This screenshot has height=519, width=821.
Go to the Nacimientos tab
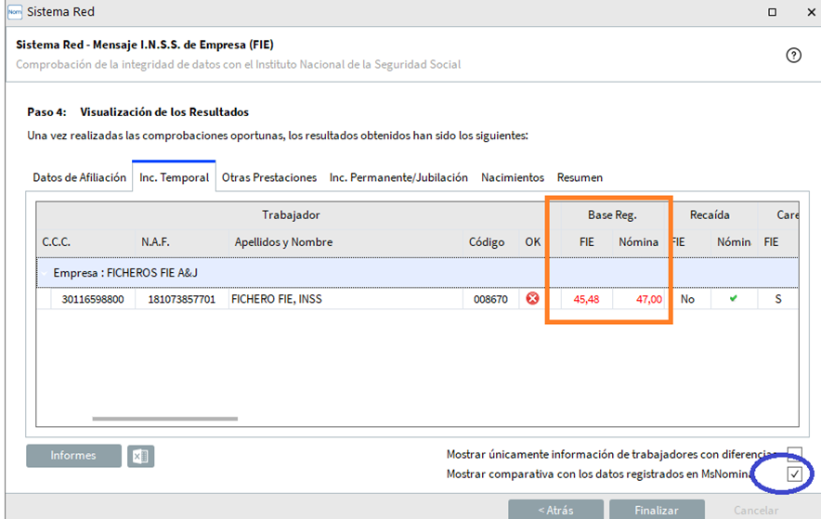click(512, 177)
